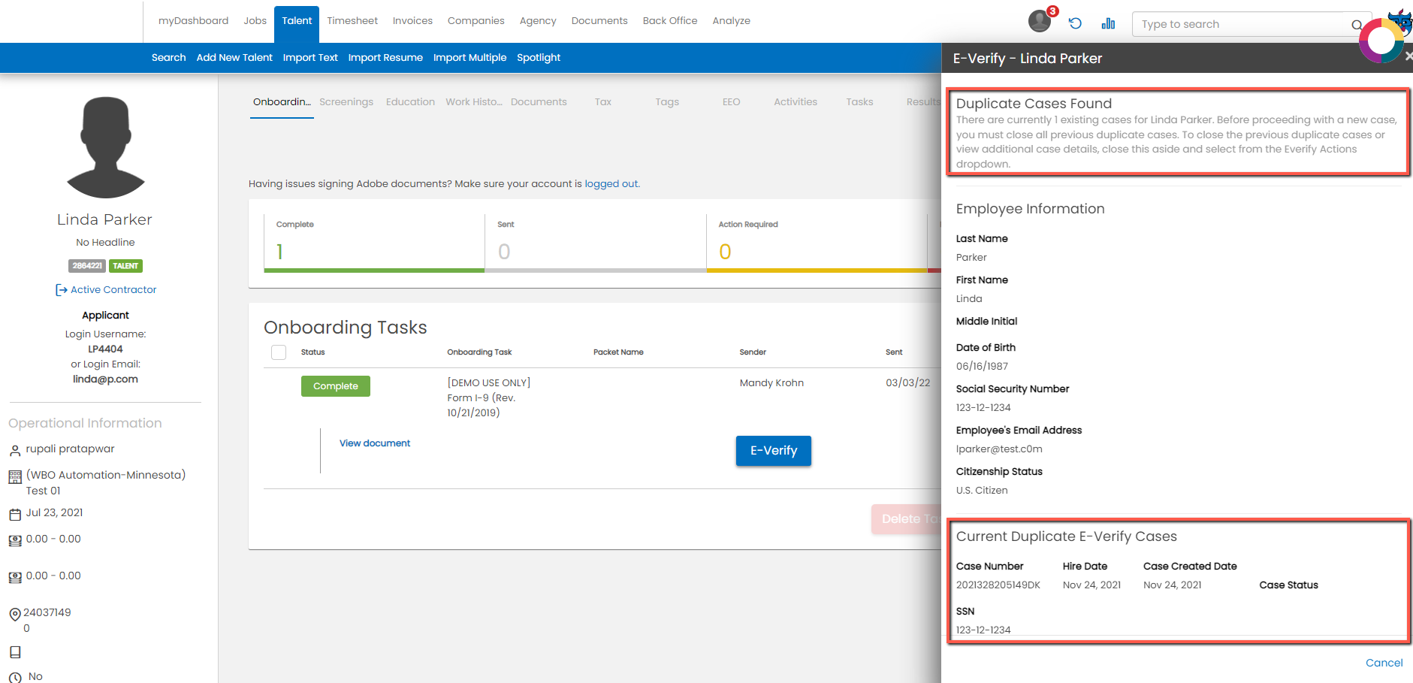
Task: Cancel the E-Verify panel
Action: coord(1384,663)
